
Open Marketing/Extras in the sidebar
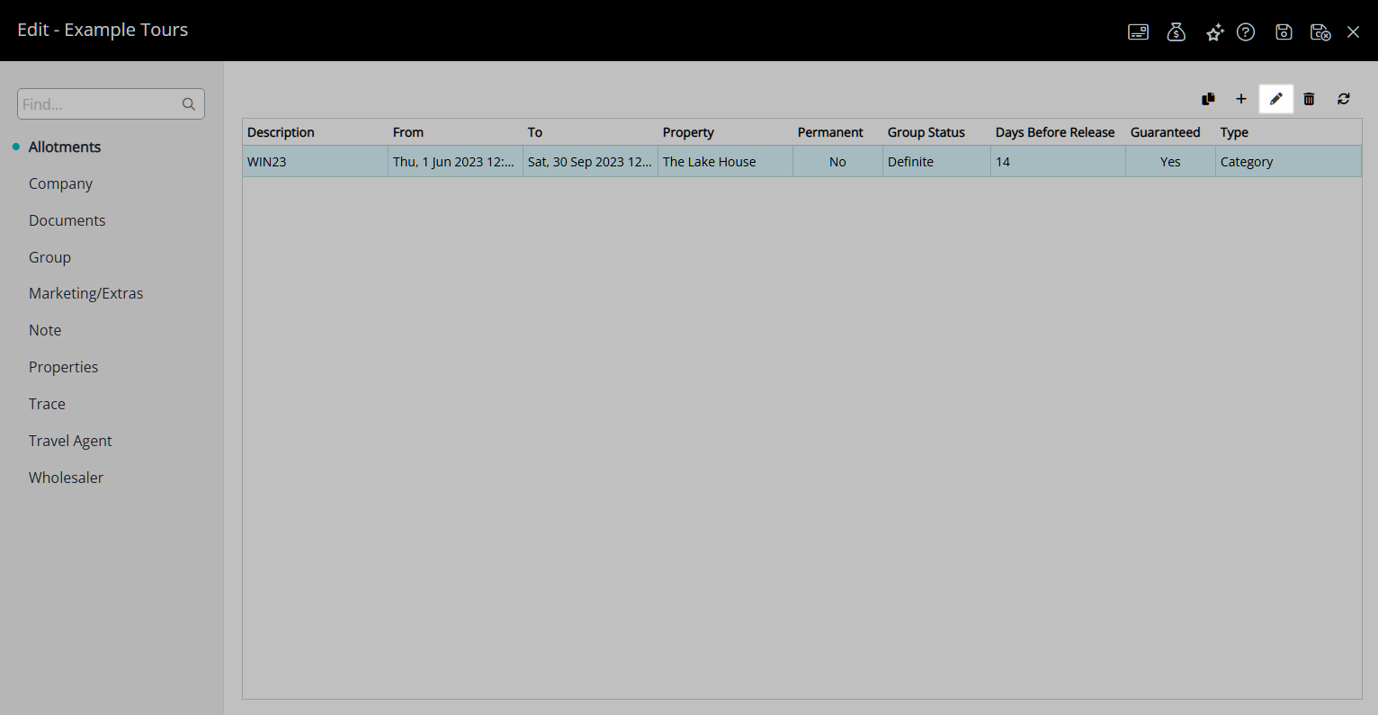tap(85, 293)
